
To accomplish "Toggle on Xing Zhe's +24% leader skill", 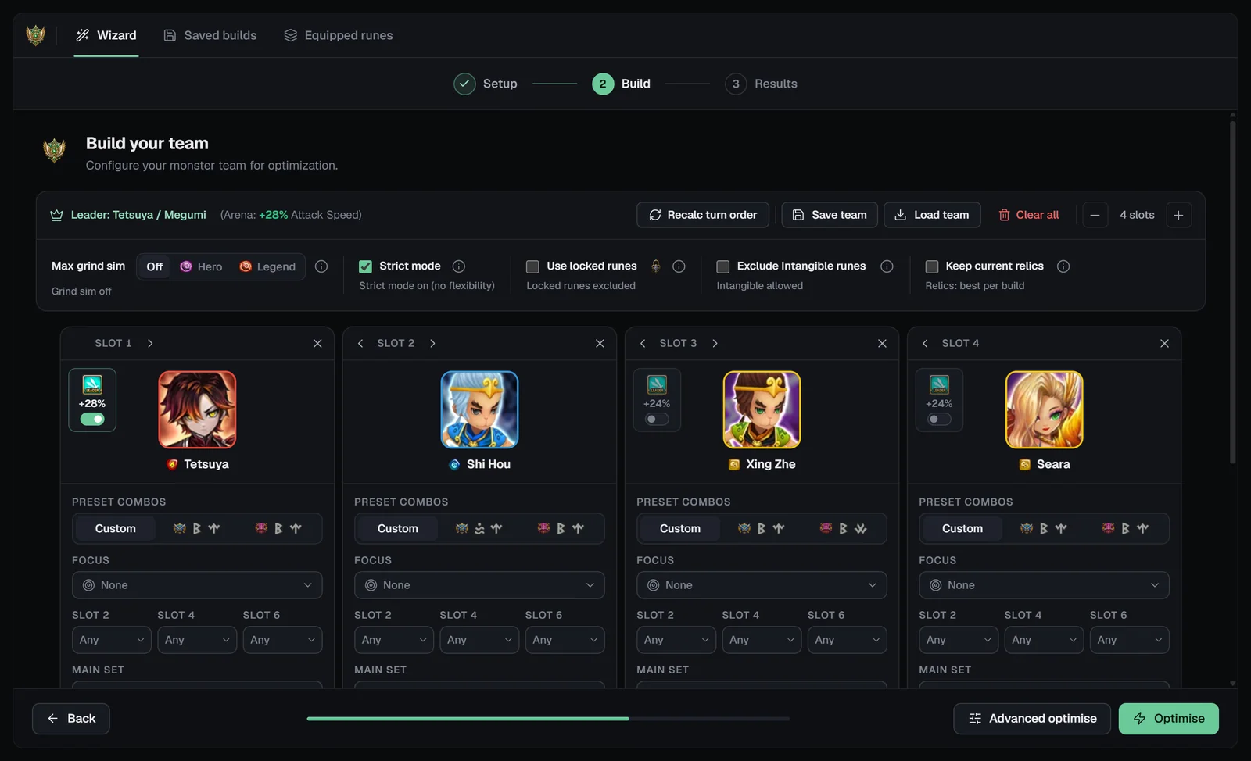I will click(657, 419).
